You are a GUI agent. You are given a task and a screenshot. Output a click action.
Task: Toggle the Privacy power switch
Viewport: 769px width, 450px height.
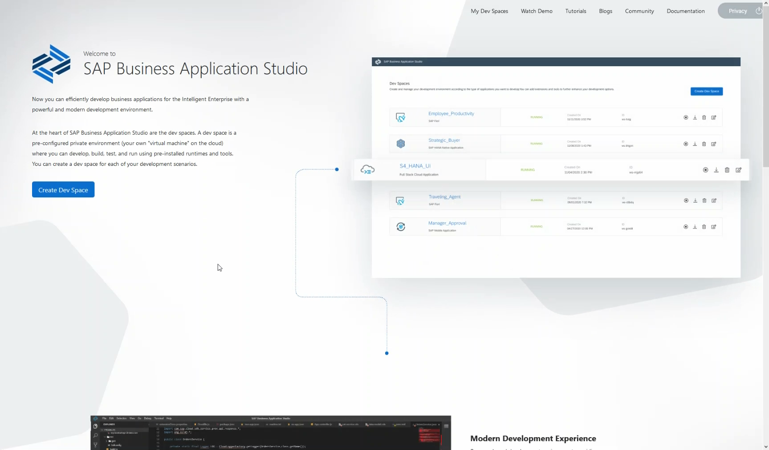758,11
